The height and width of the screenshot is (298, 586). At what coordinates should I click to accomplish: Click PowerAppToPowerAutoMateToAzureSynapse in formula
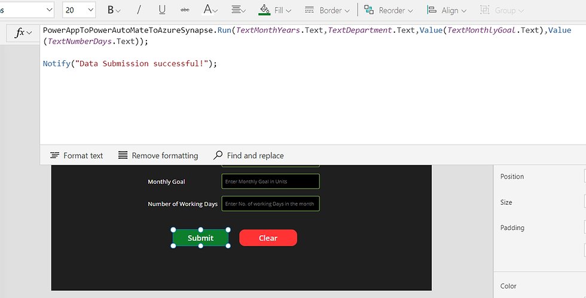[128, 30]
